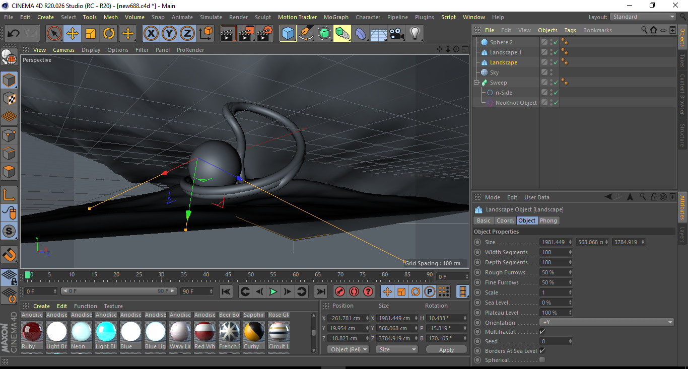Select the Neon material swatch
688x369 pixels.
pyautogui.click(x=81, y=331)
